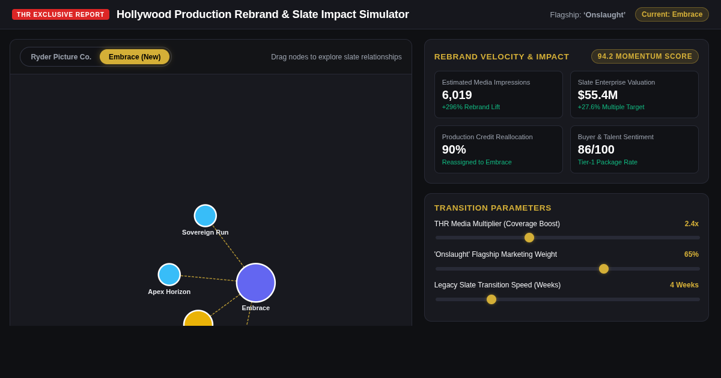Click the Rebrand Velocity & Impact heading
The image size is (721, 378).
pos(502,56)
